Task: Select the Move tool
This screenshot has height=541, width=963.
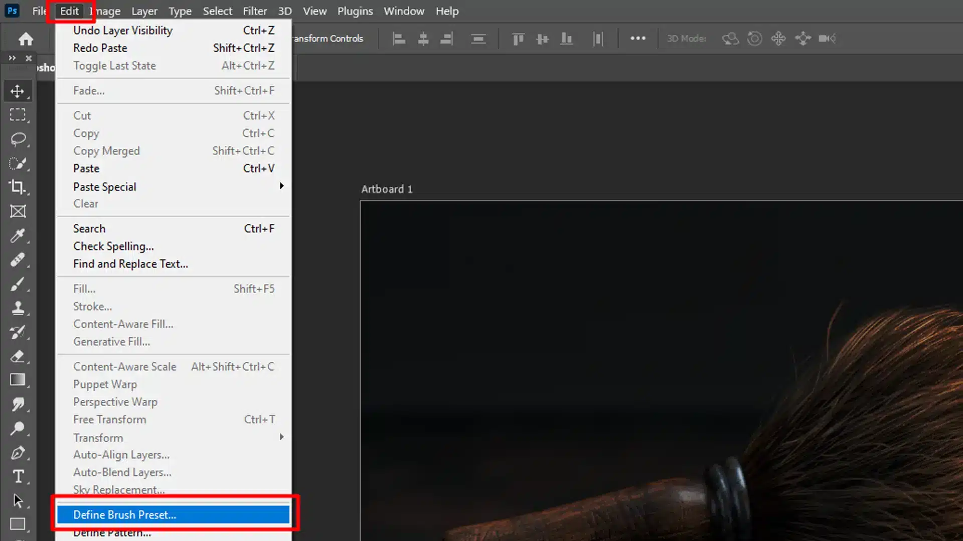Action: 18,91
